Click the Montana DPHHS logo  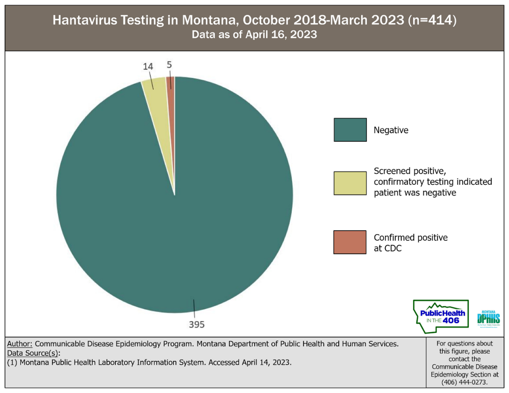pyautogui.click(x=488, y=318)
